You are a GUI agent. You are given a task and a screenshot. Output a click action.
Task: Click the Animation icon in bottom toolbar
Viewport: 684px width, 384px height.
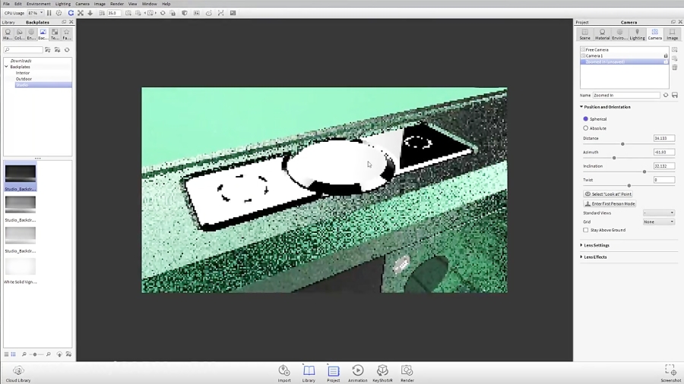[x=357, y=372]
